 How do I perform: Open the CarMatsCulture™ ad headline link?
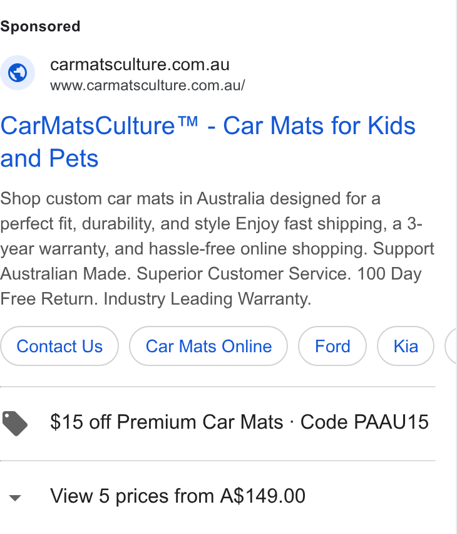(x=208, y=142)
